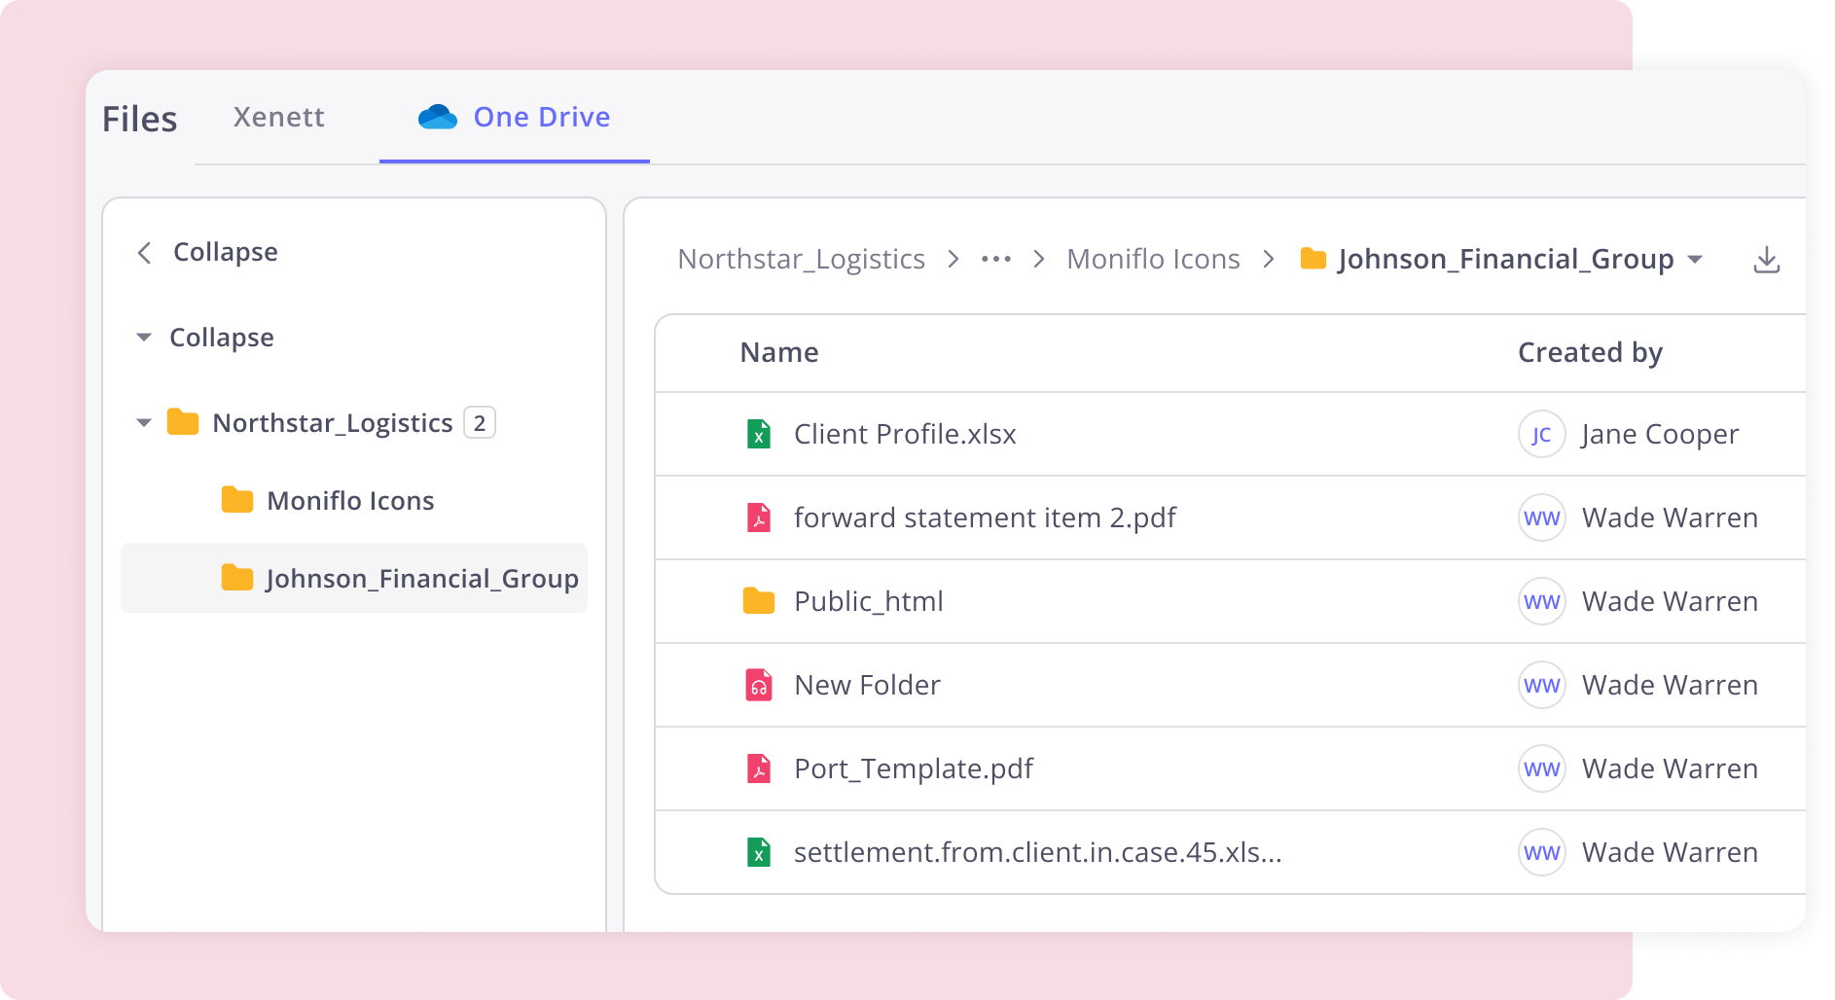Open Port_Template.pdf file name

pos(914,768)
